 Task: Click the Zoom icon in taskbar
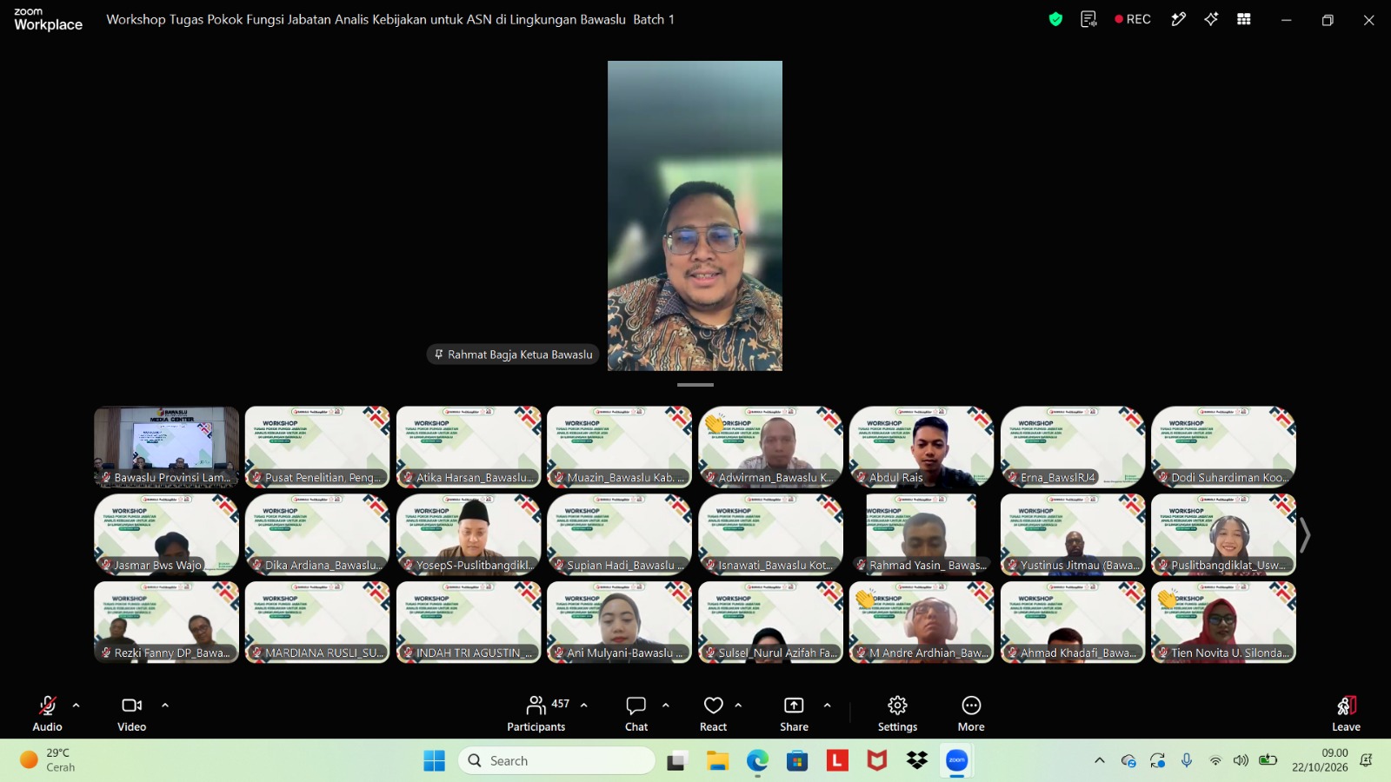(957, 761)
